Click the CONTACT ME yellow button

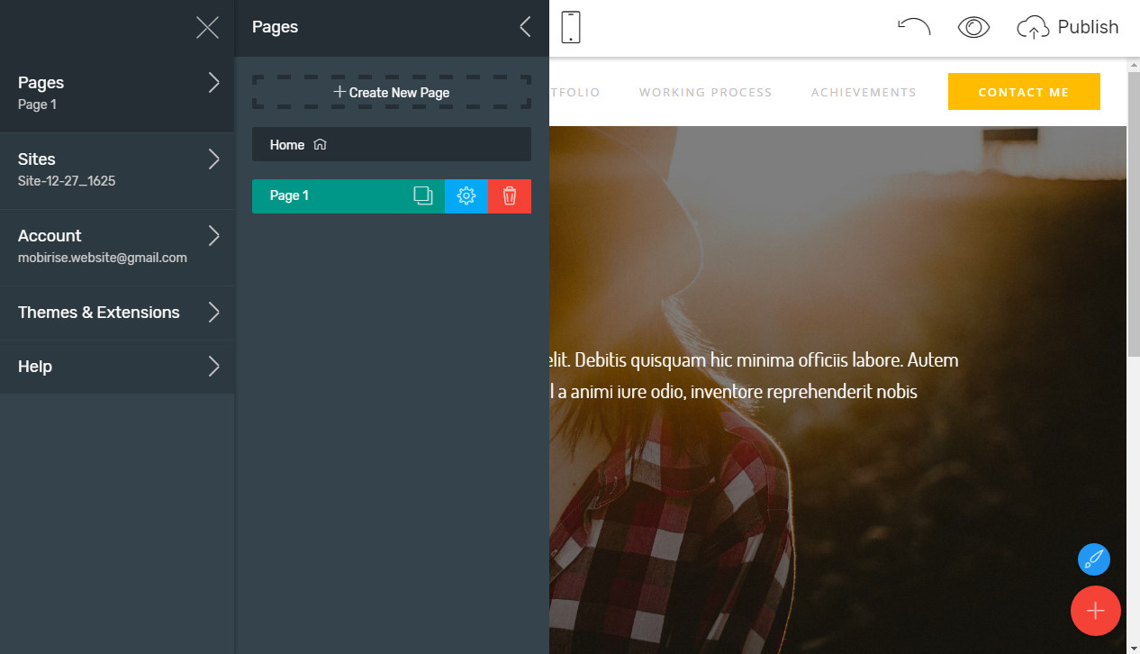point(1024,92)
